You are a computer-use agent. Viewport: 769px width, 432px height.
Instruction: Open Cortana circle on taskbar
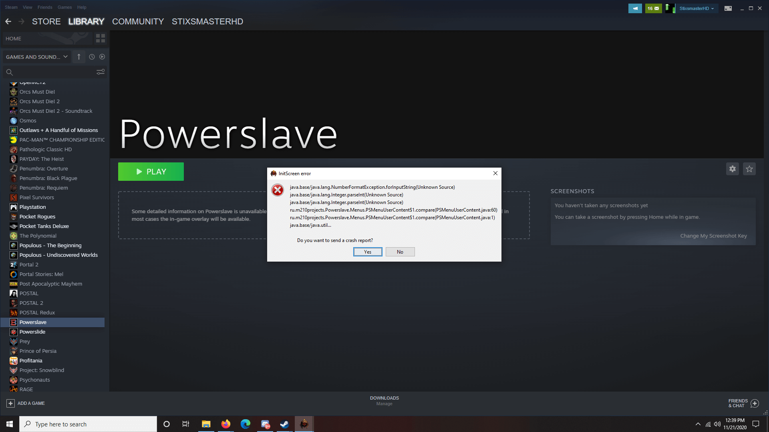167,424
